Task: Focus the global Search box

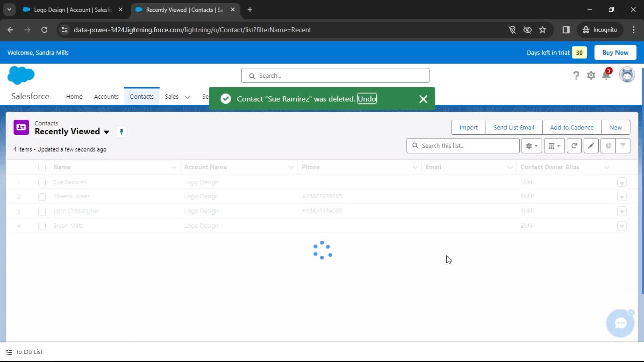Action: pos(335,76)
